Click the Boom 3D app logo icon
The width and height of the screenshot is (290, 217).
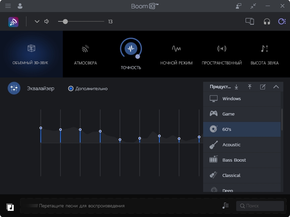click(x=13, y=22)
